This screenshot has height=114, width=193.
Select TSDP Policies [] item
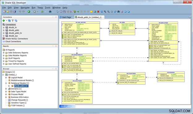point(18,106)
